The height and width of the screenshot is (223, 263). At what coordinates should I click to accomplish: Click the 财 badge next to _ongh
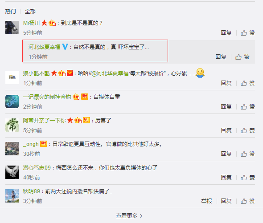(44, 144)
